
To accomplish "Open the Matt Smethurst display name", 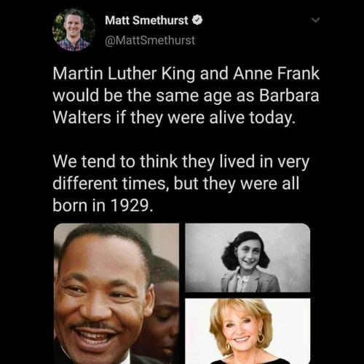I will click(x=146, y=20).
